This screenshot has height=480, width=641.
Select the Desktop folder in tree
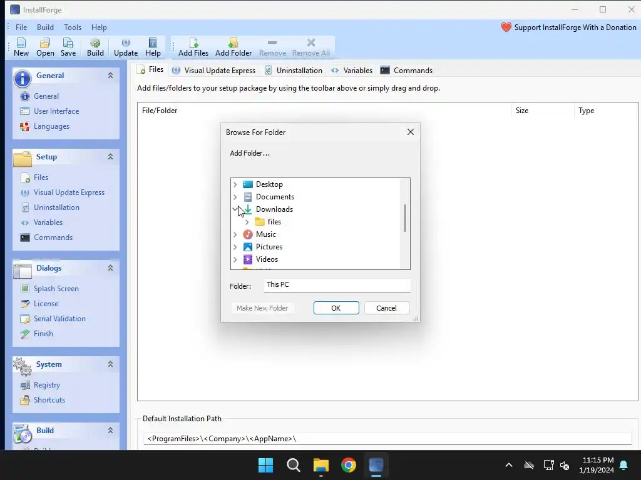point(269,184)
